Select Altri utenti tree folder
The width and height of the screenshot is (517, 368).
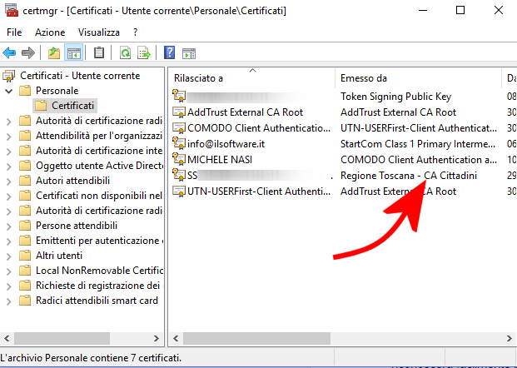[59, 256]
